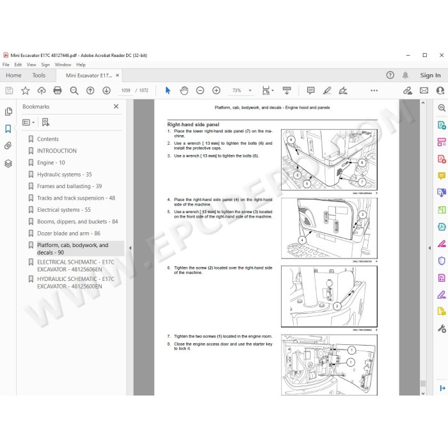The image size is (448, 448).
Task: Jump to Electrical systems - 55 bookmark
Action: click(64, 210)
